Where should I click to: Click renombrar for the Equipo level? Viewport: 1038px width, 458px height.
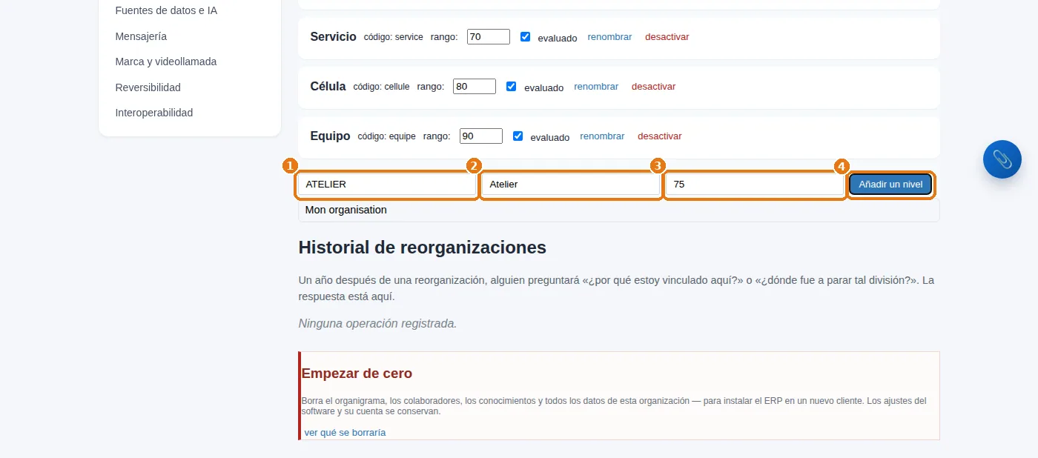pos(602,136)
